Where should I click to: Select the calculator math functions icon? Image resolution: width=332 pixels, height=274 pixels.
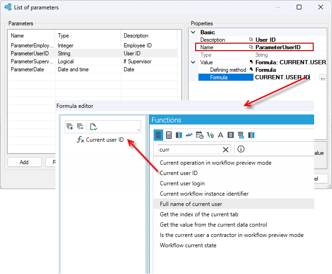(168, 135)
